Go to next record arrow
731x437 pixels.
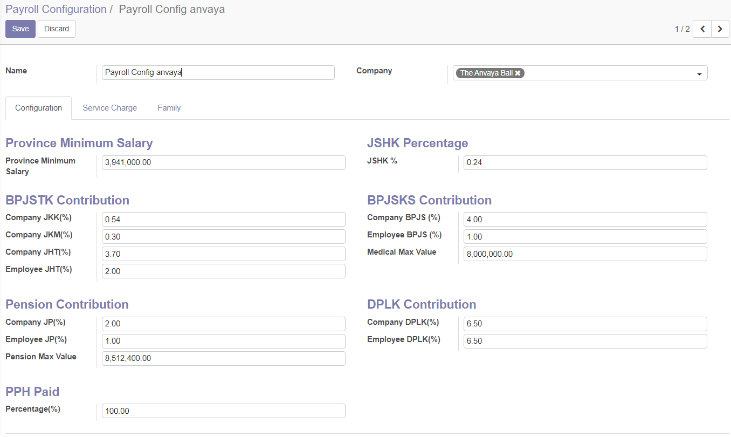720,29
